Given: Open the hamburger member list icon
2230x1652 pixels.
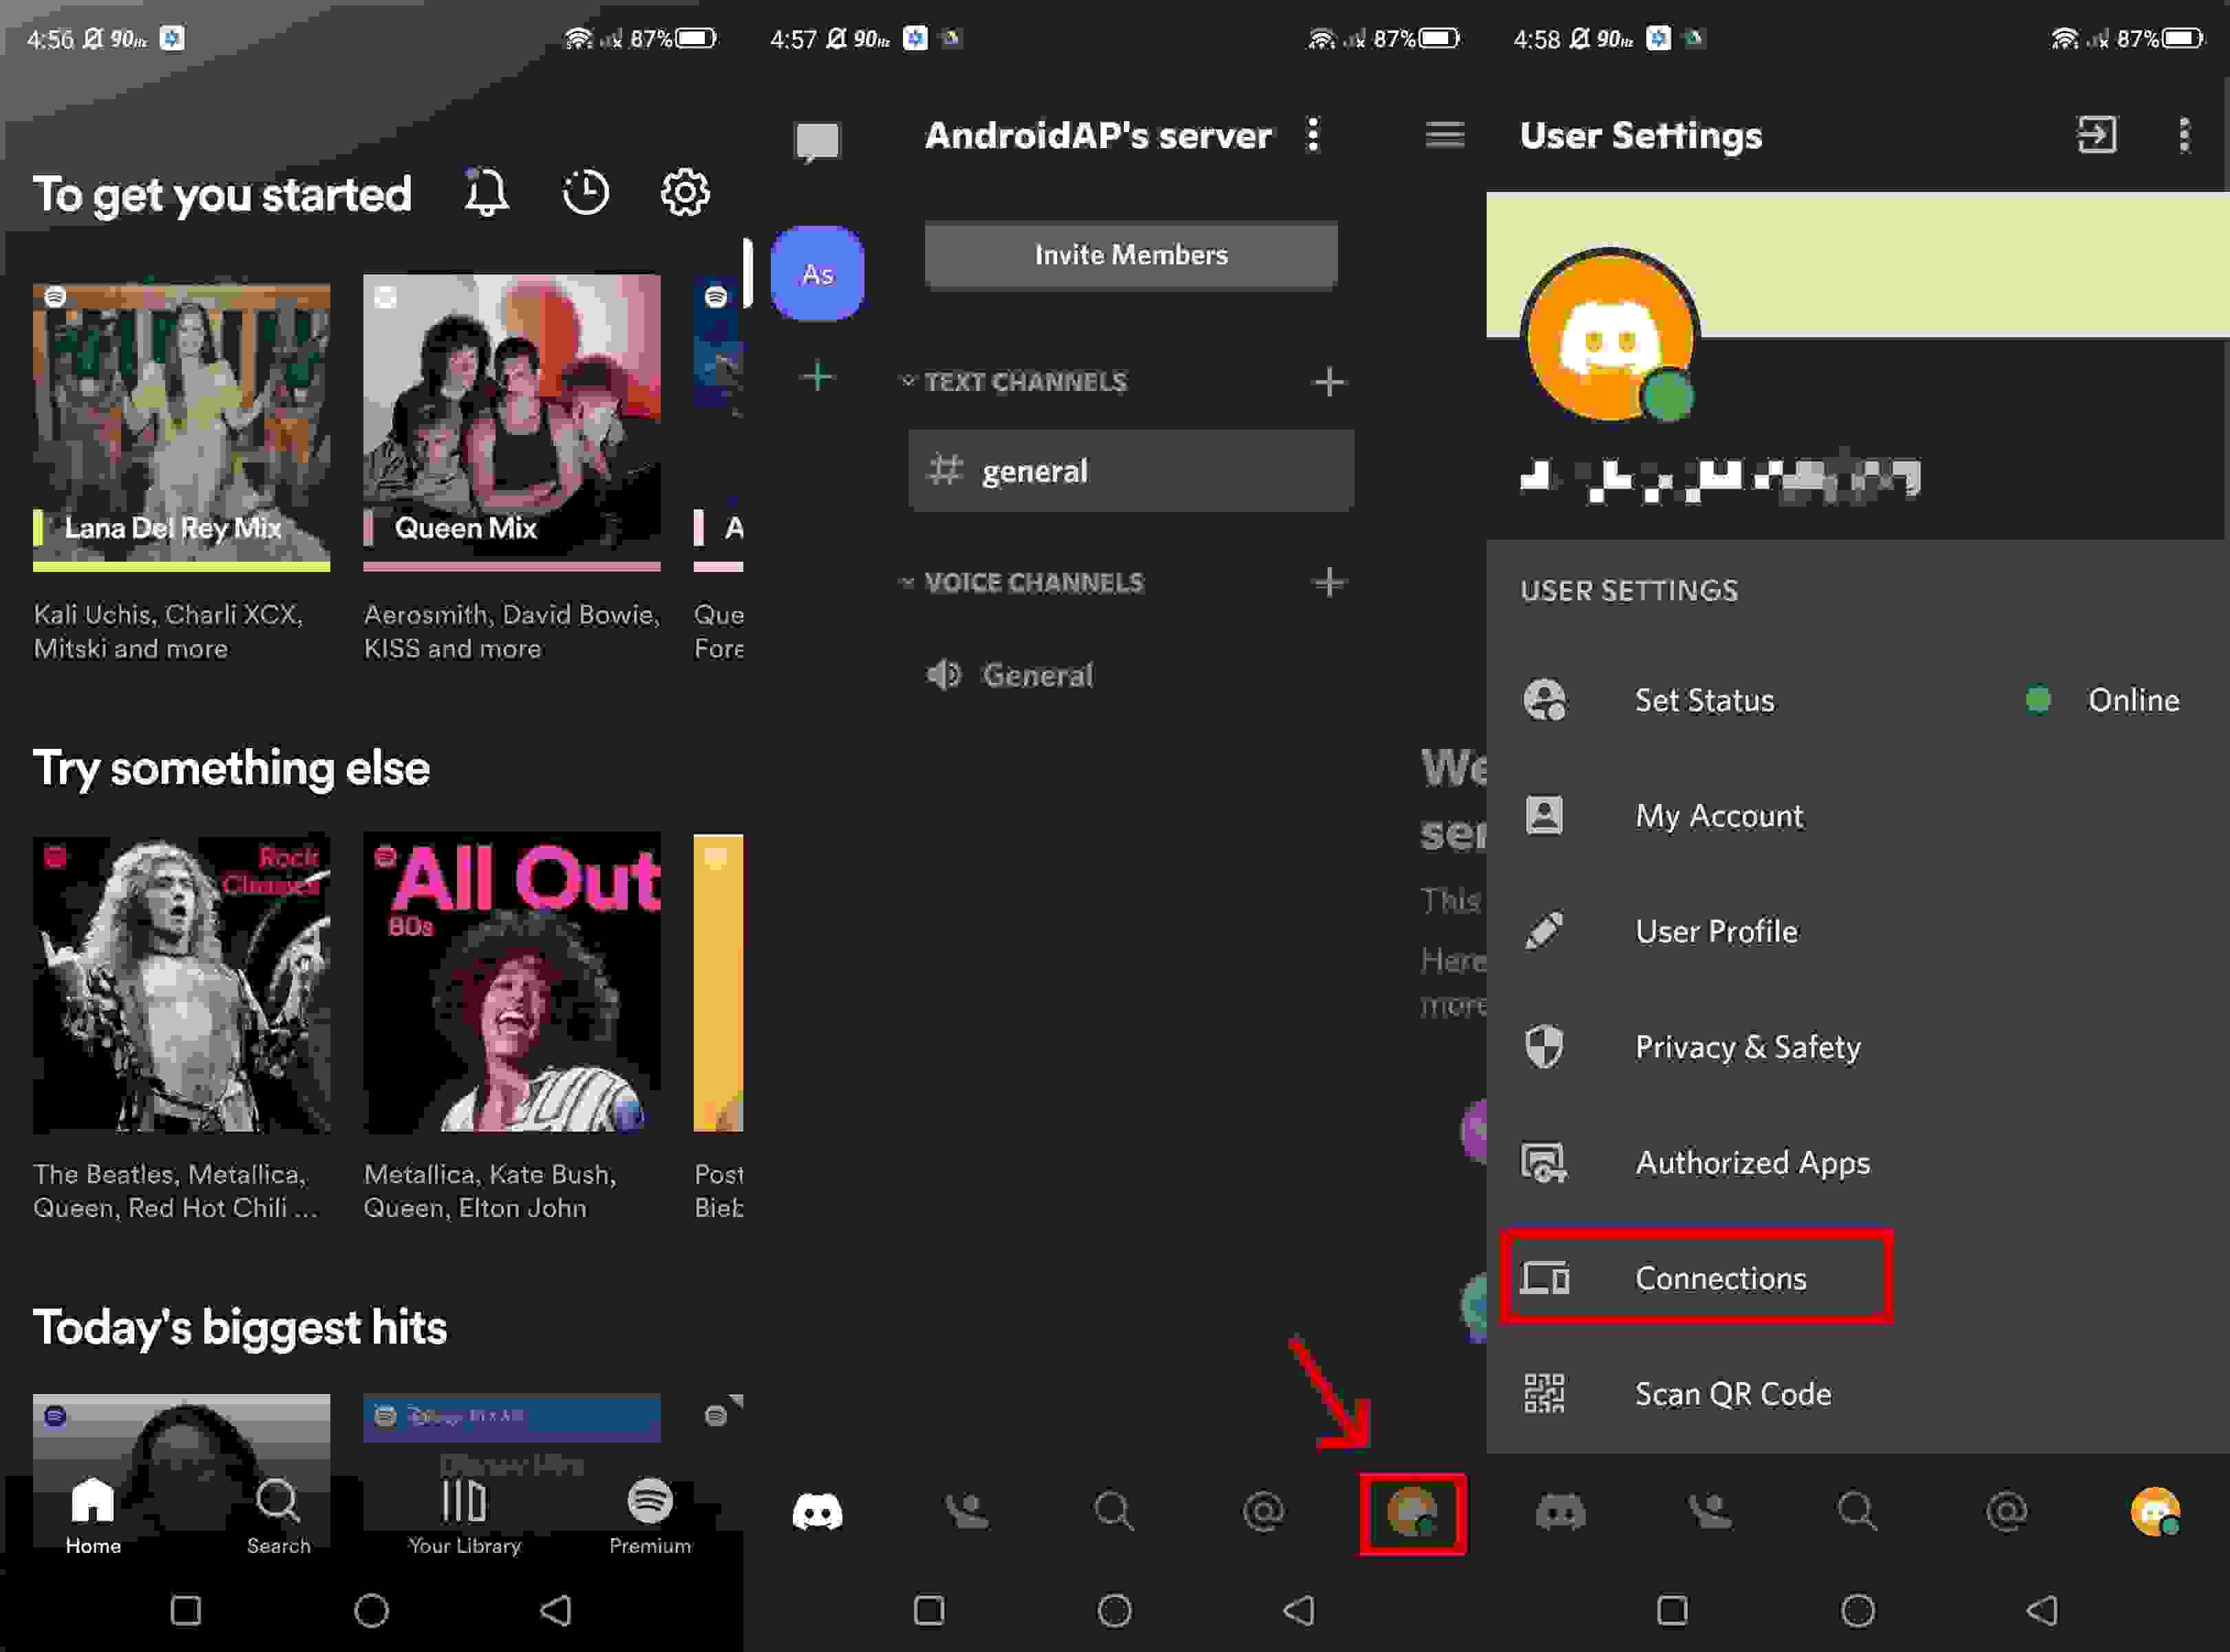Looking at the screenshot, I should (x=1444, y=135).
